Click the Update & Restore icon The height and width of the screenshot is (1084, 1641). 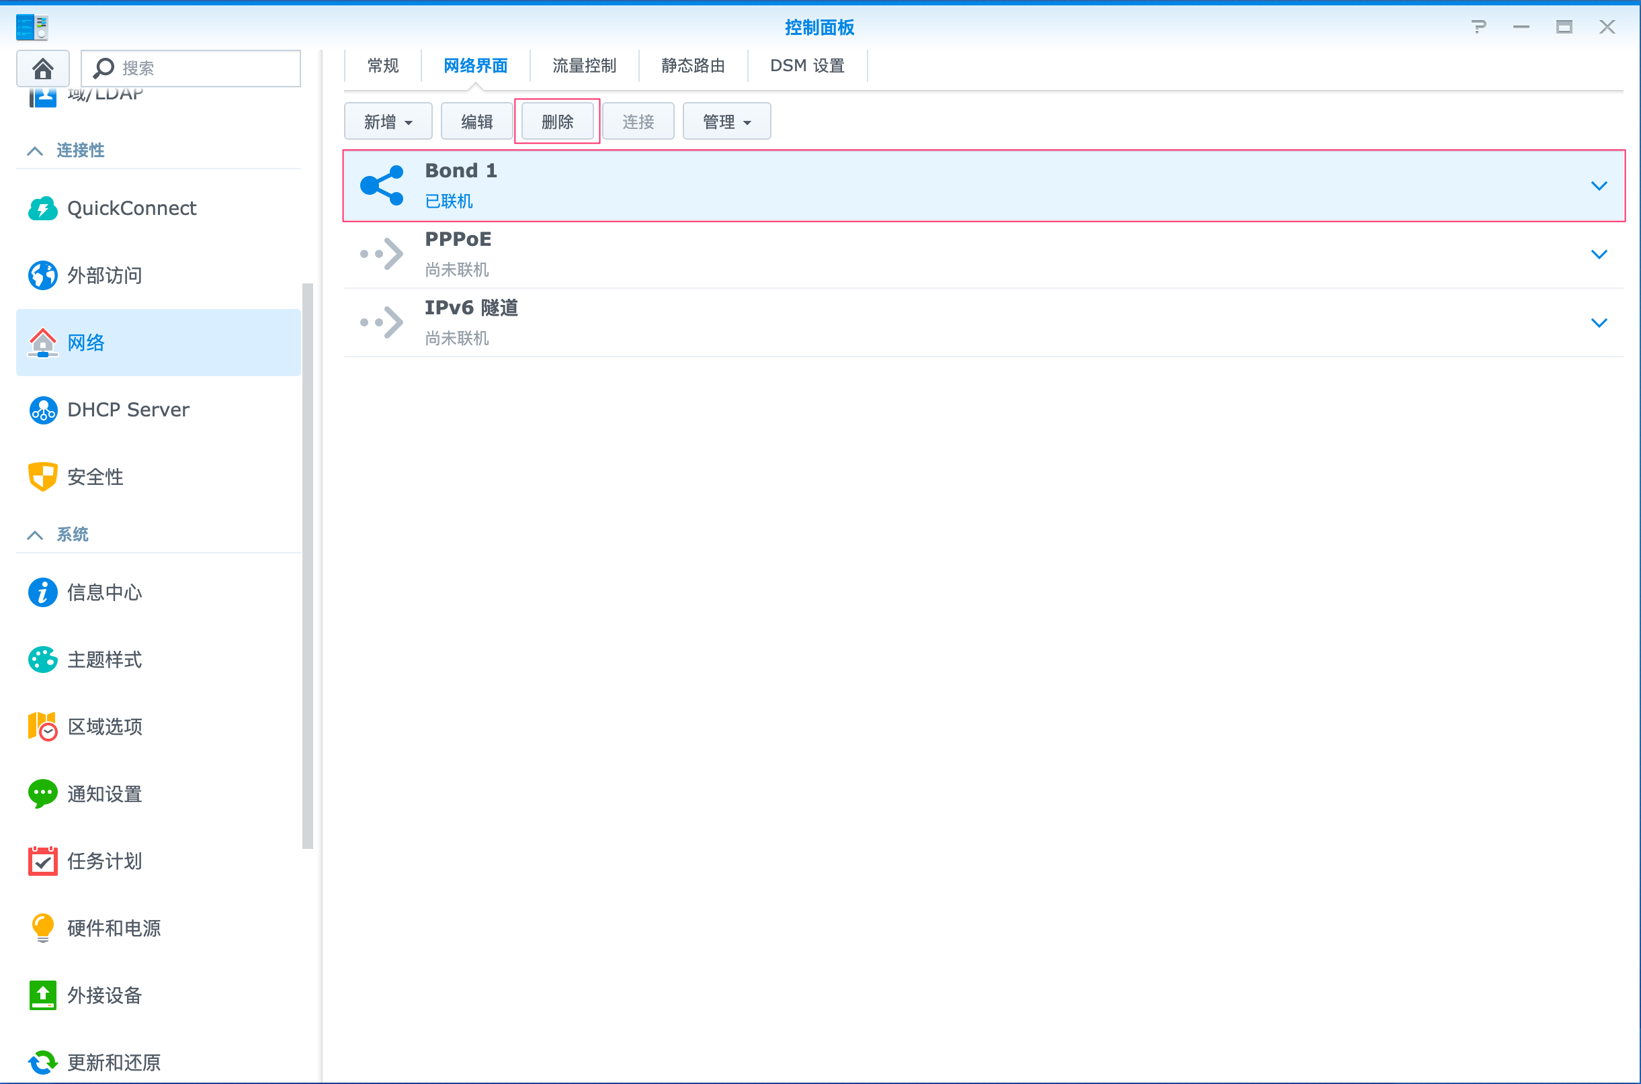pos(43,1062)
